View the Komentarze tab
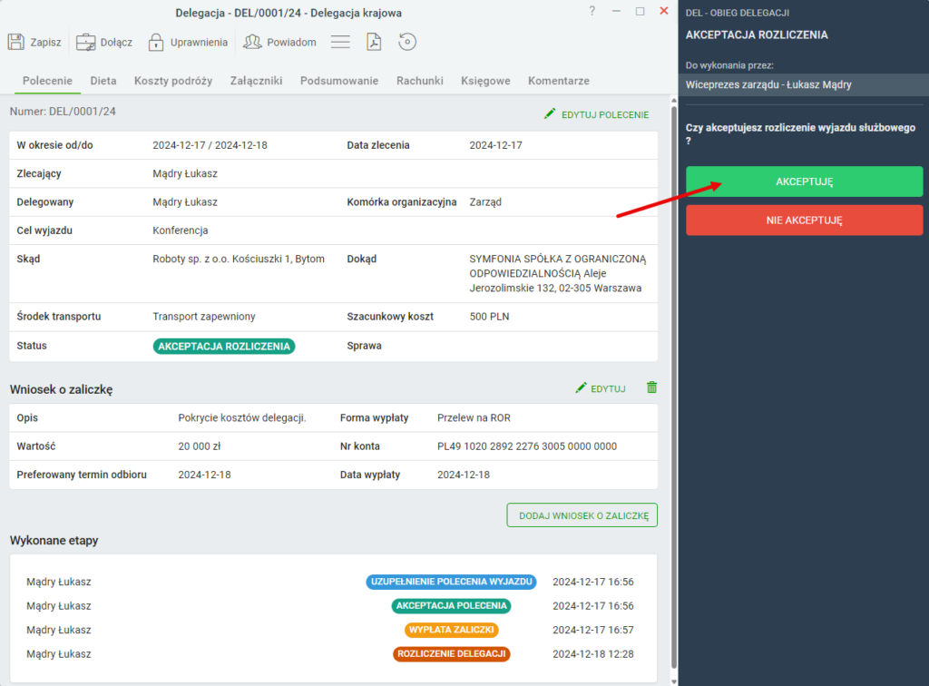 point(559,81)
